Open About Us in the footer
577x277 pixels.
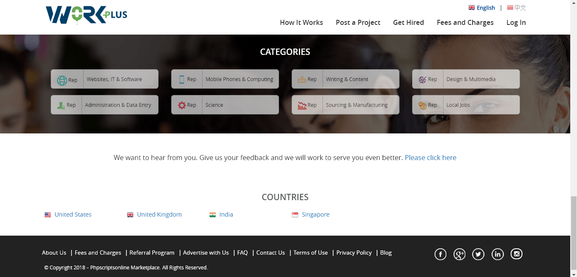[54, 253]
